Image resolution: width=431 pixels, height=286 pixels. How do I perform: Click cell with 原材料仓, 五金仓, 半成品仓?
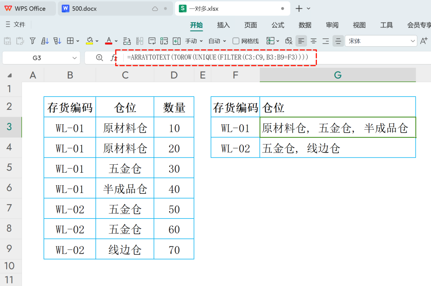(338, 127)
